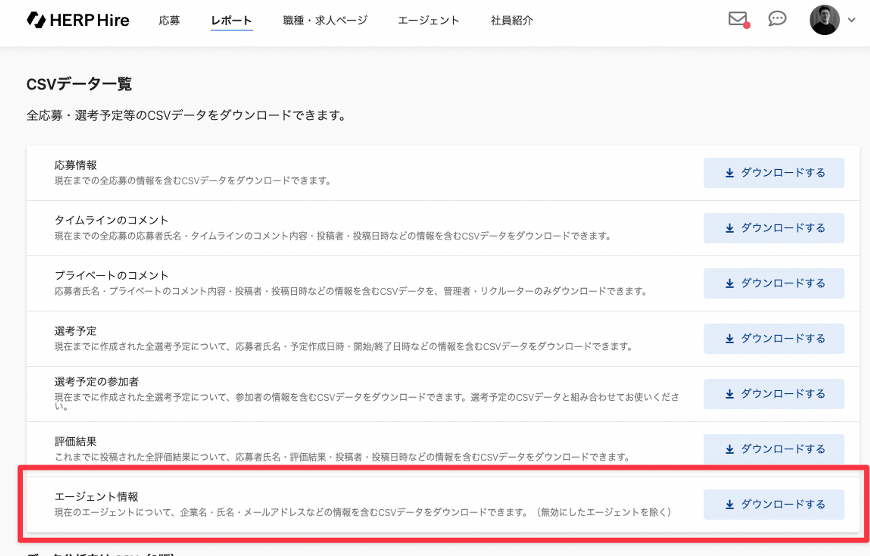Download the プライベートのコメント CSV
870x556 pixels.
pyautogui.click(x=774, y=283)
